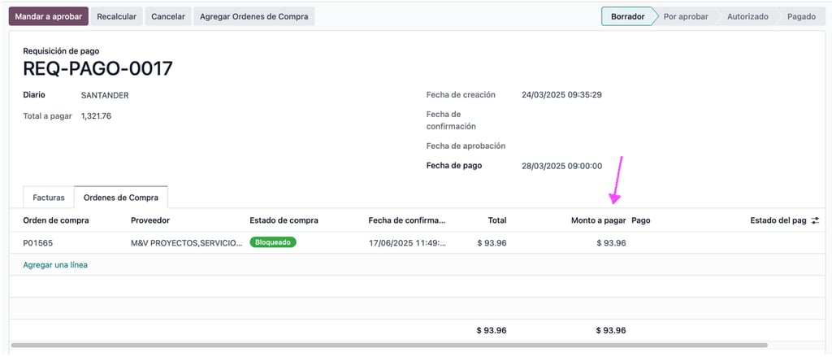This screenshot has width=832, height=357.
Task: Cancel the payment requisition
Action: [168, 16]
